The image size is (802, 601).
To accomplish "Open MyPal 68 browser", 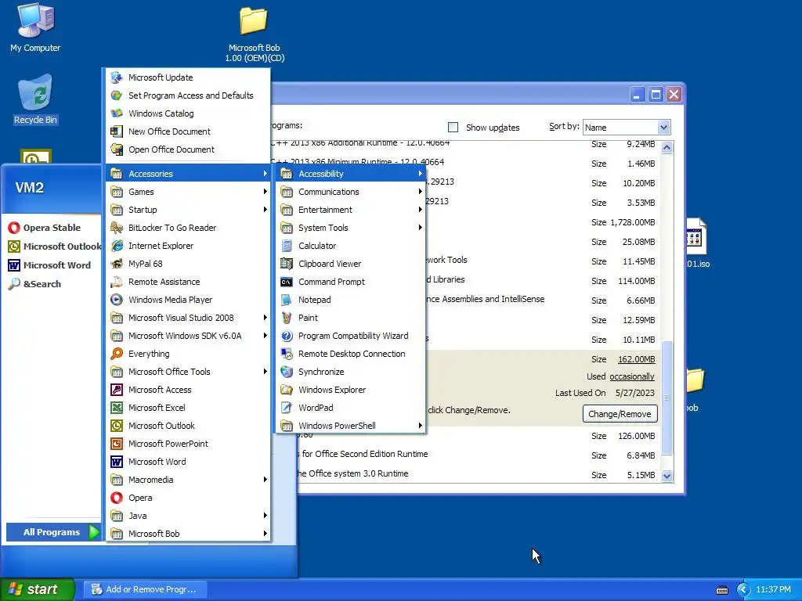I will pyautogui.click(x=188, y=264).
